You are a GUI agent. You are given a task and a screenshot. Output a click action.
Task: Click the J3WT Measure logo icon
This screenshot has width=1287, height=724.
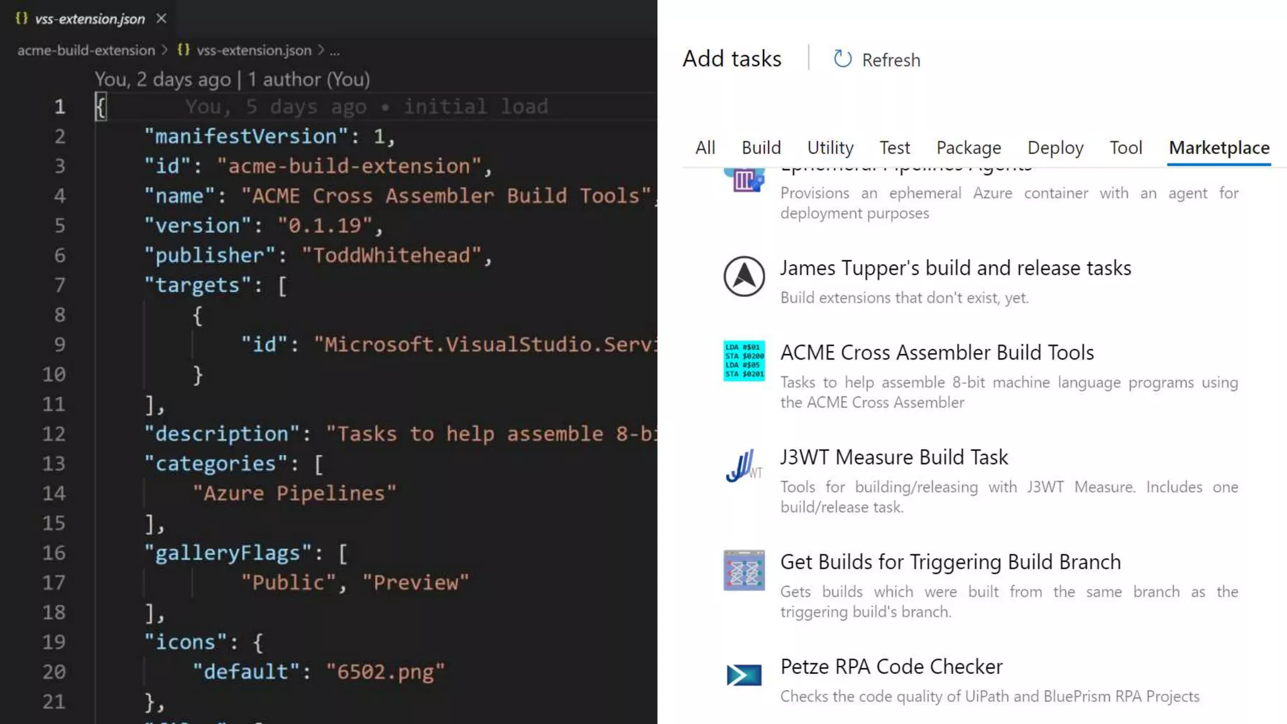point(744,466)
